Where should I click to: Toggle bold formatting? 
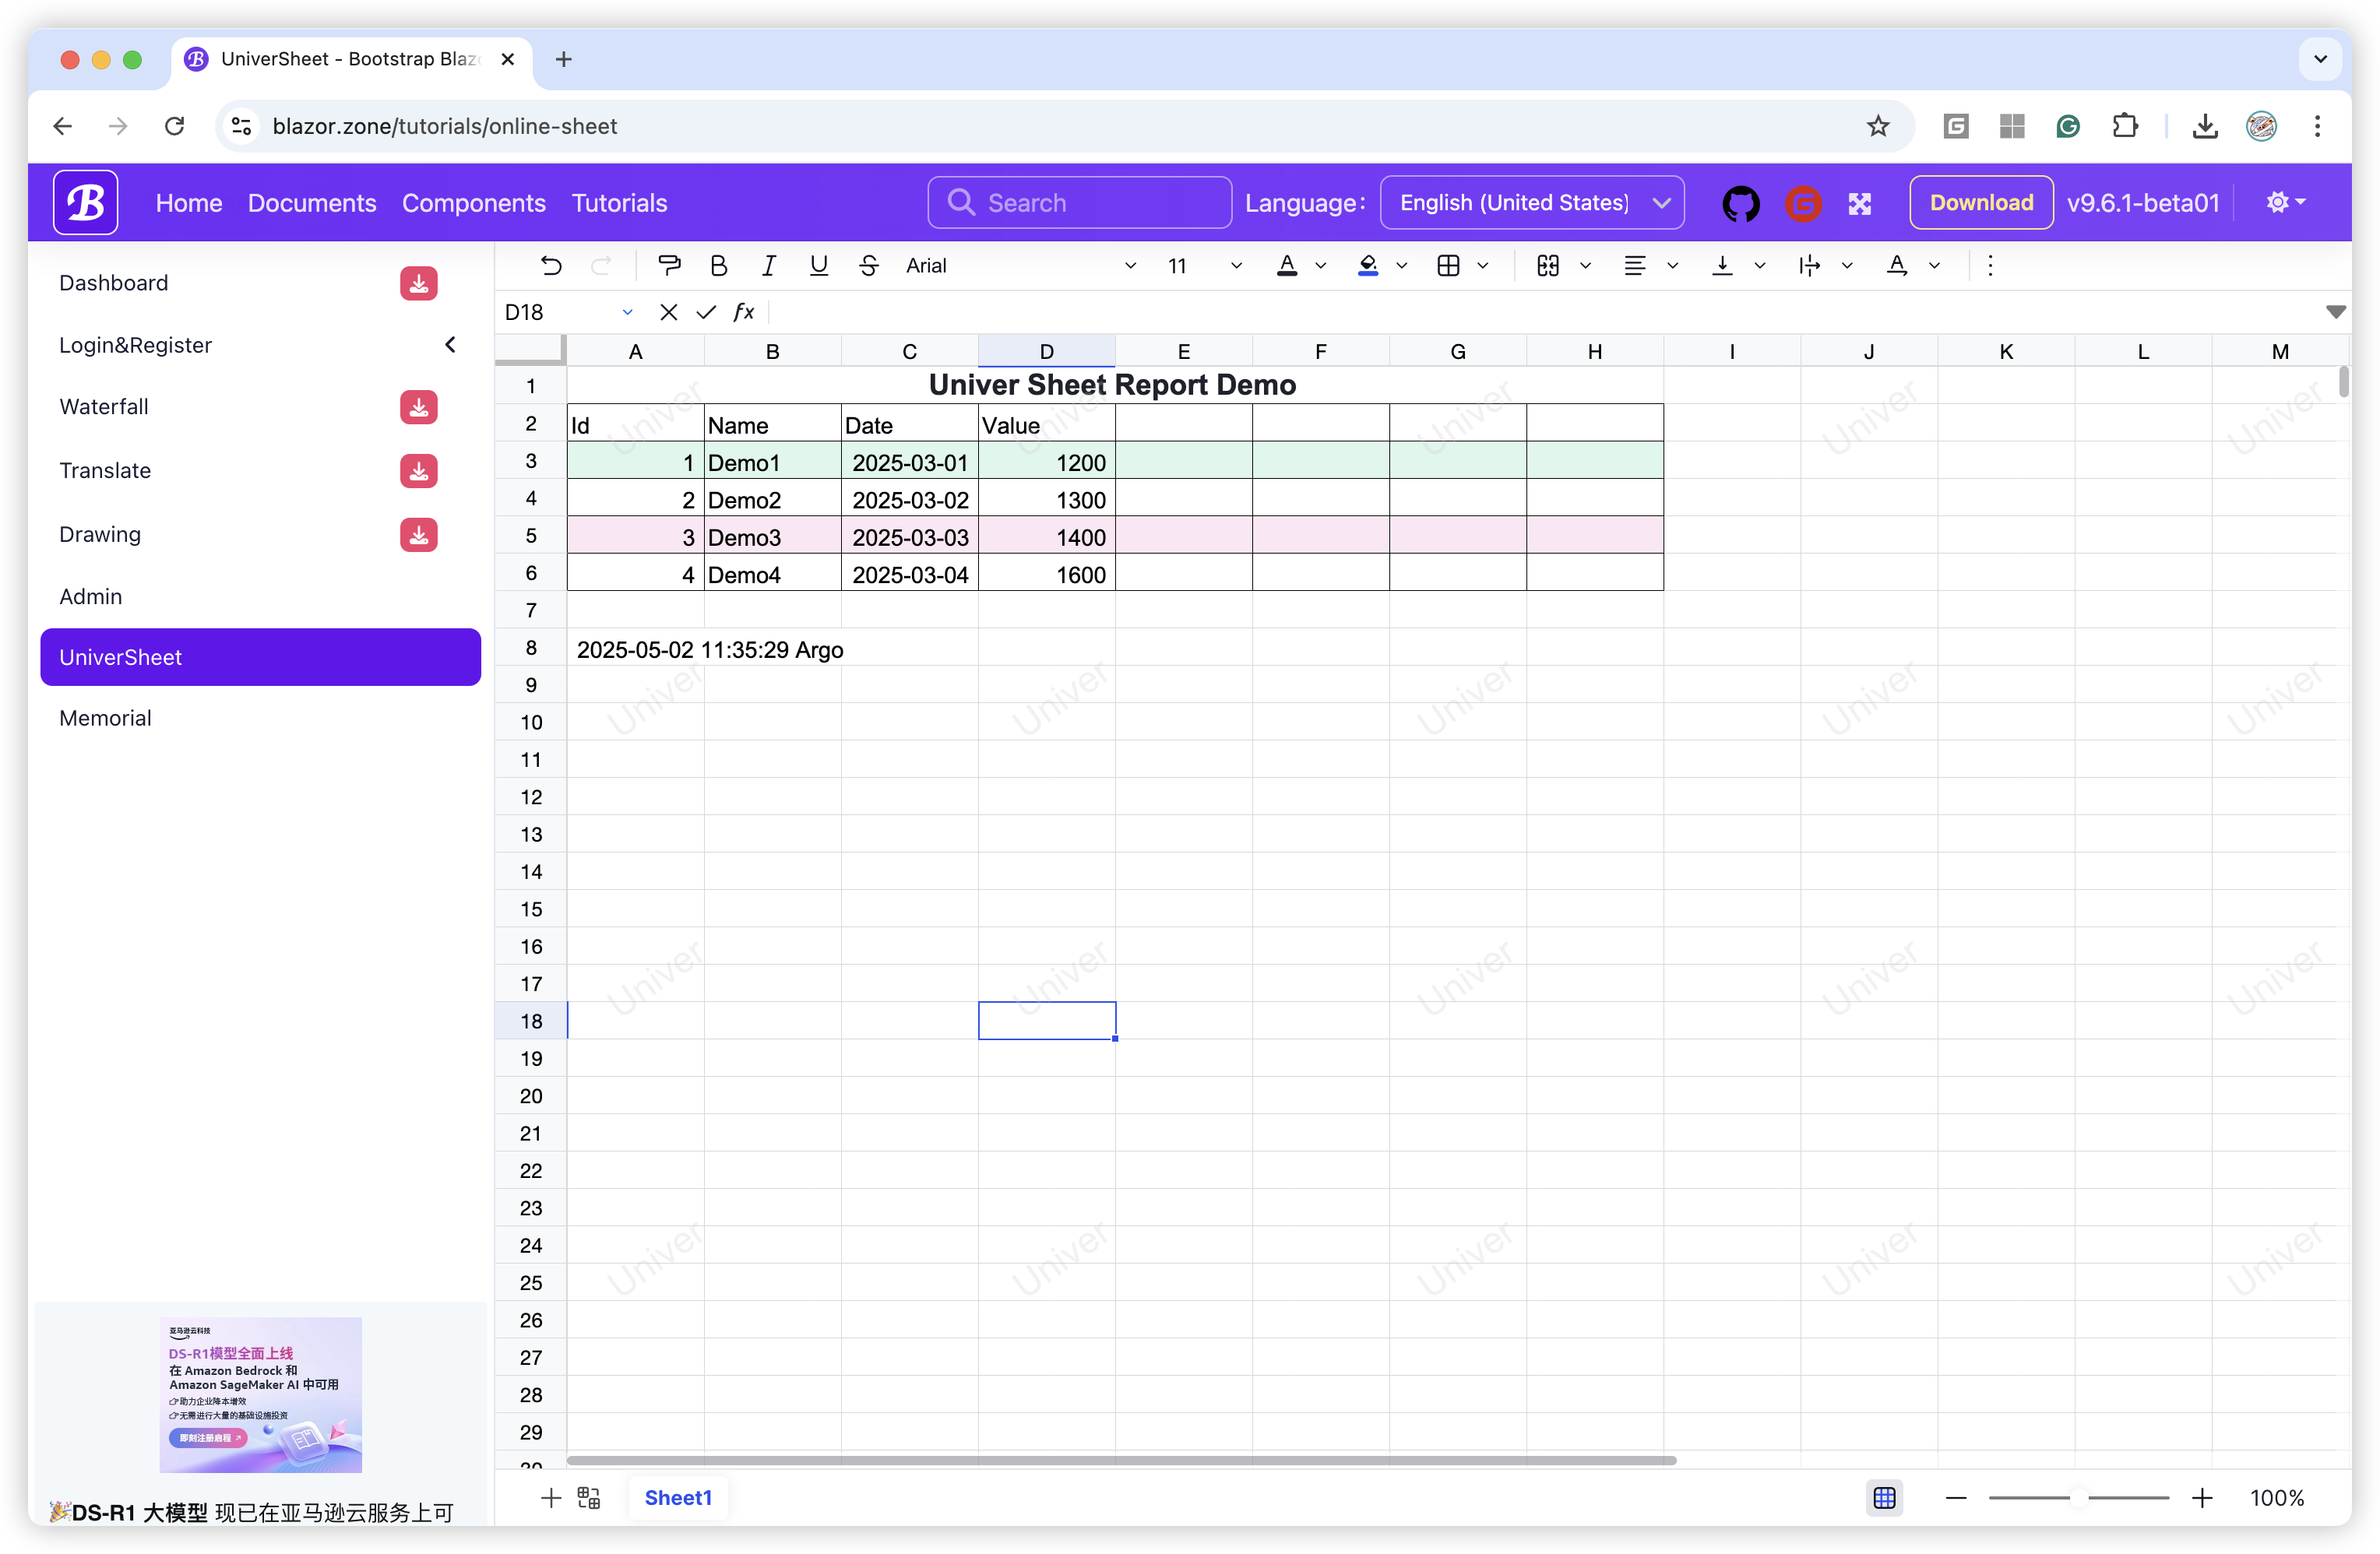(718, 265)
